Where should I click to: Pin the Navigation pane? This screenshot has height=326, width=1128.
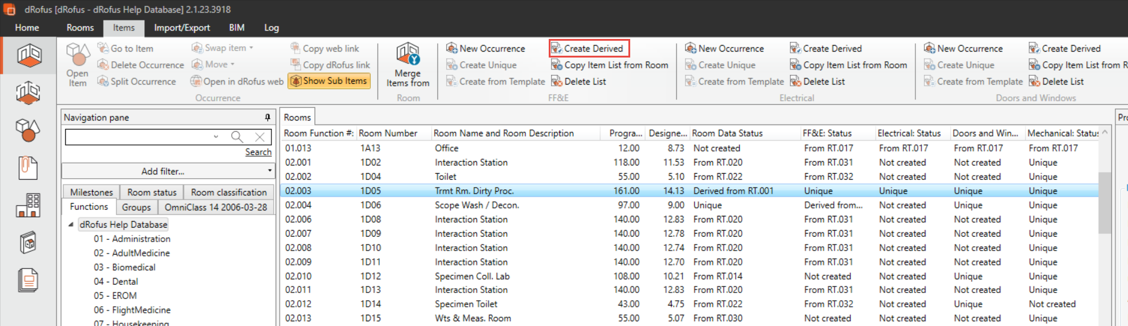267,117
